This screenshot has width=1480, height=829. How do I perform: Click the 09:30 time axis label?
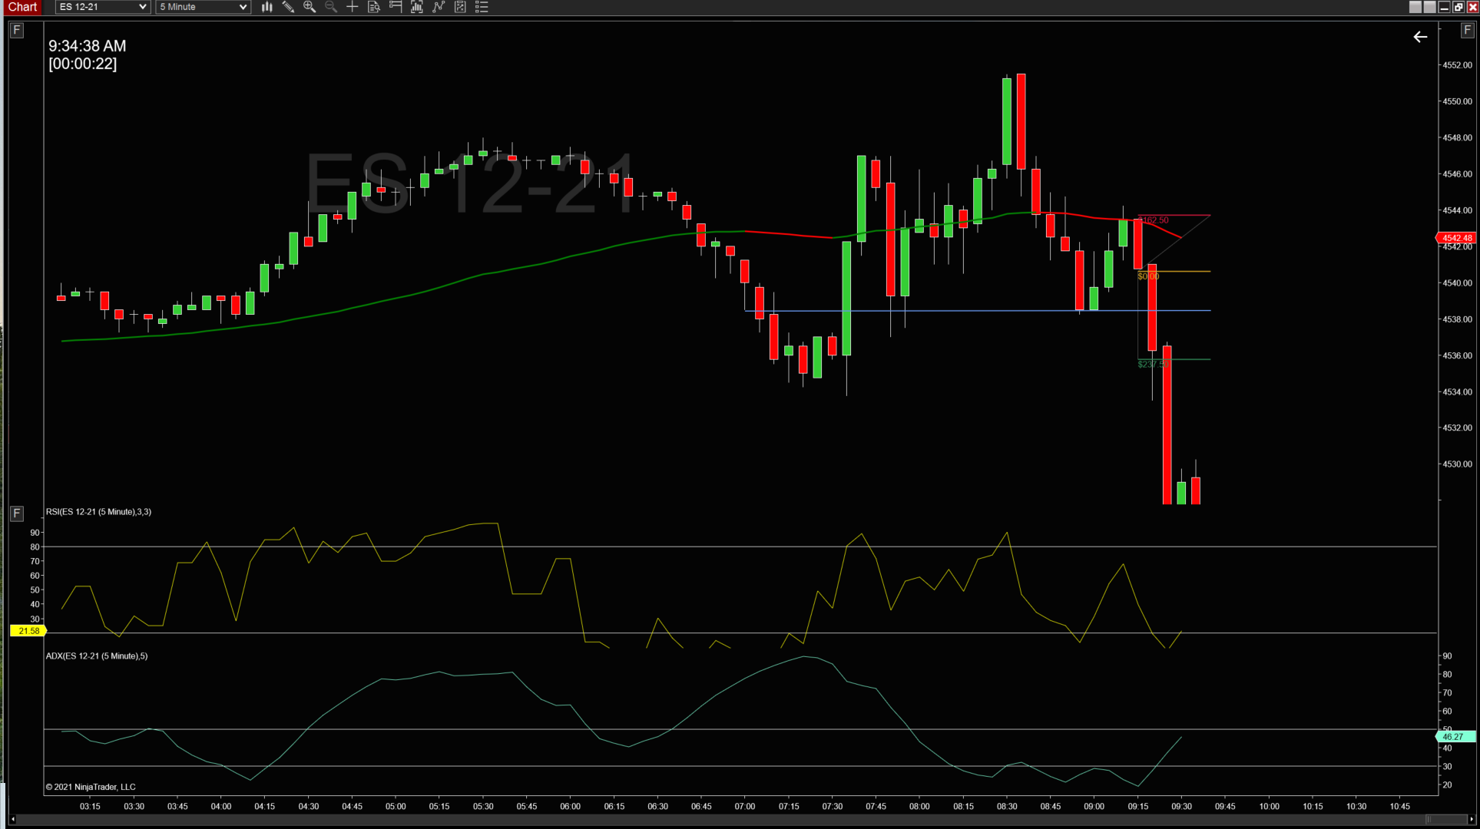(x=1181, y=807)
